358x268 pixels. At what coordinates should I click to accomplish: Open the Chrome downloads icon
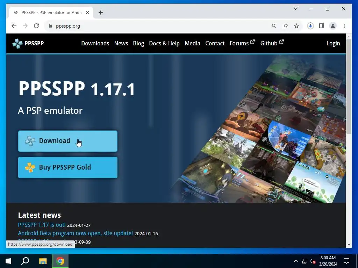point(310,26)
